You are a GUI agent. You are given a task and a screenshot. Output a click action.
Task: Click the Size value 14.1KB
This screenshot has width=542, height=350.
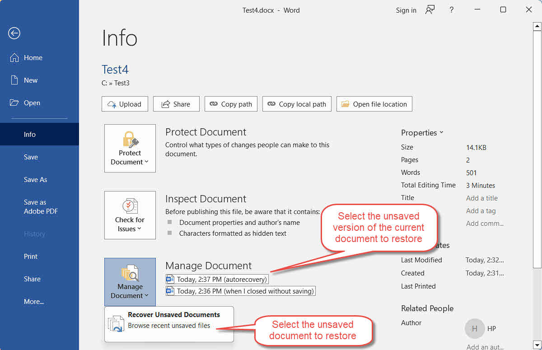476,147
